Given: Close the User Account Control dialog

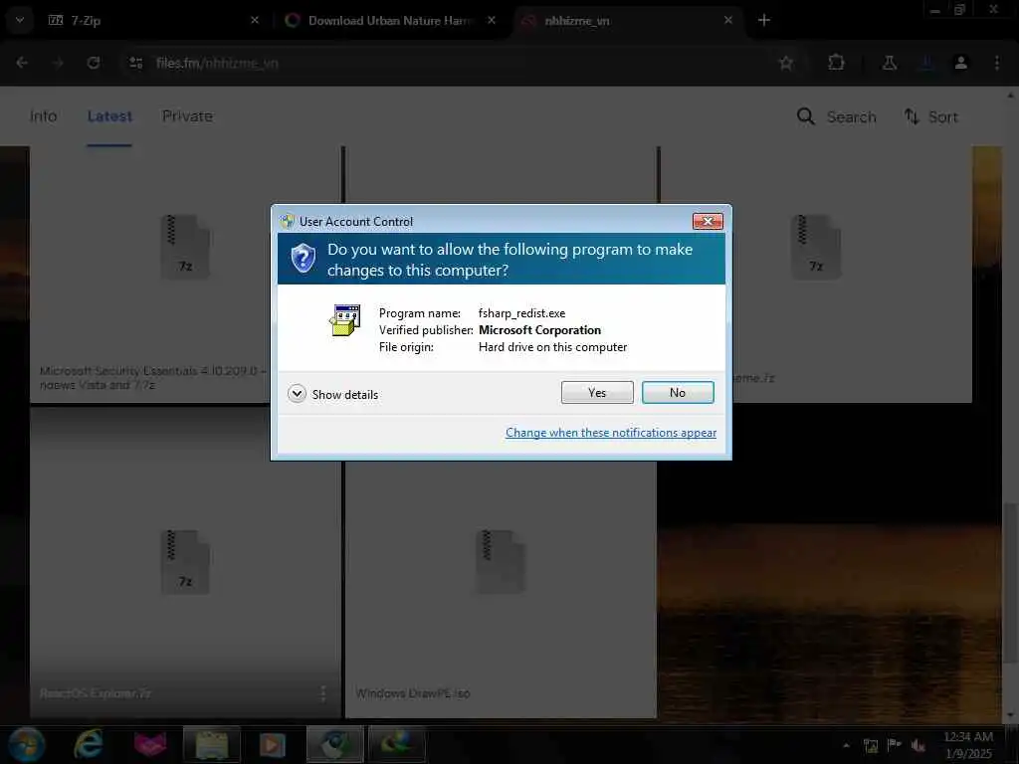Looking at the screenshot, I should pyautogui.click(x=708, y=222).
